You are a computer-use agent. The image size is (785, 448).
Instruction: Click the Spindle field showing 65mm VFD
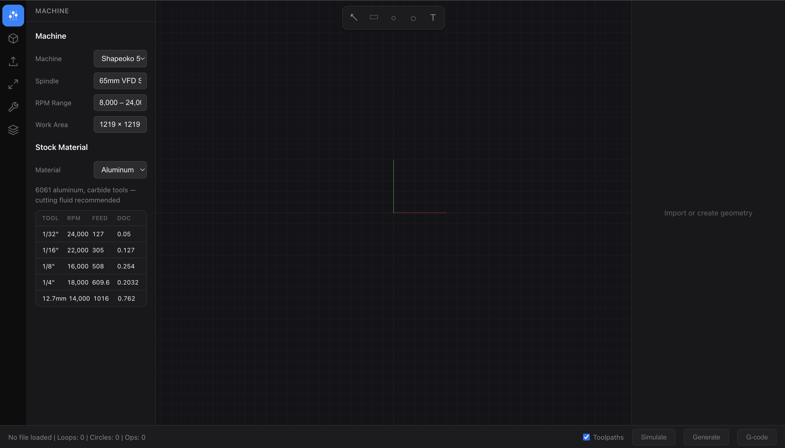(120, 81)
